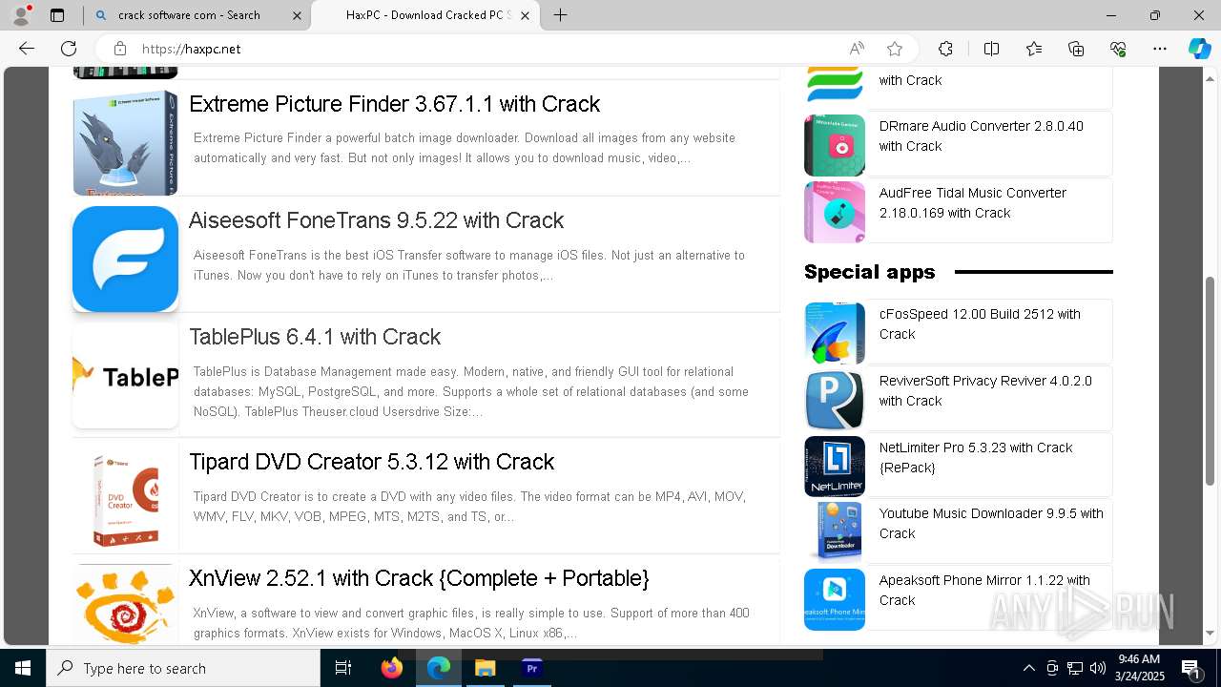Open TablePlus 6.4.1 with Crack article

315,337
